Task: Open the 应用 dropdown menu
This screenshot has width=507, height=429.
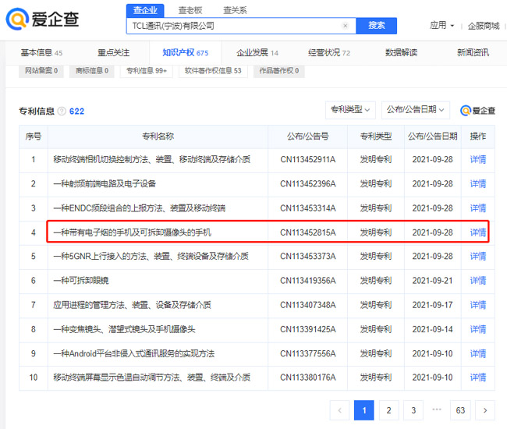Action: pyautogui.click(x=441, y=25)
